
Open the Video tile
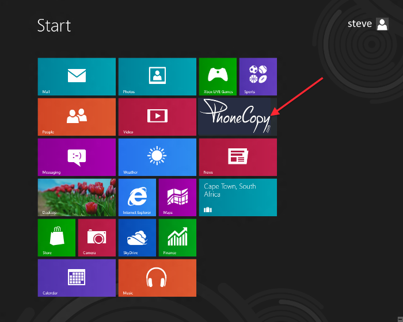(x=157, y=117)
